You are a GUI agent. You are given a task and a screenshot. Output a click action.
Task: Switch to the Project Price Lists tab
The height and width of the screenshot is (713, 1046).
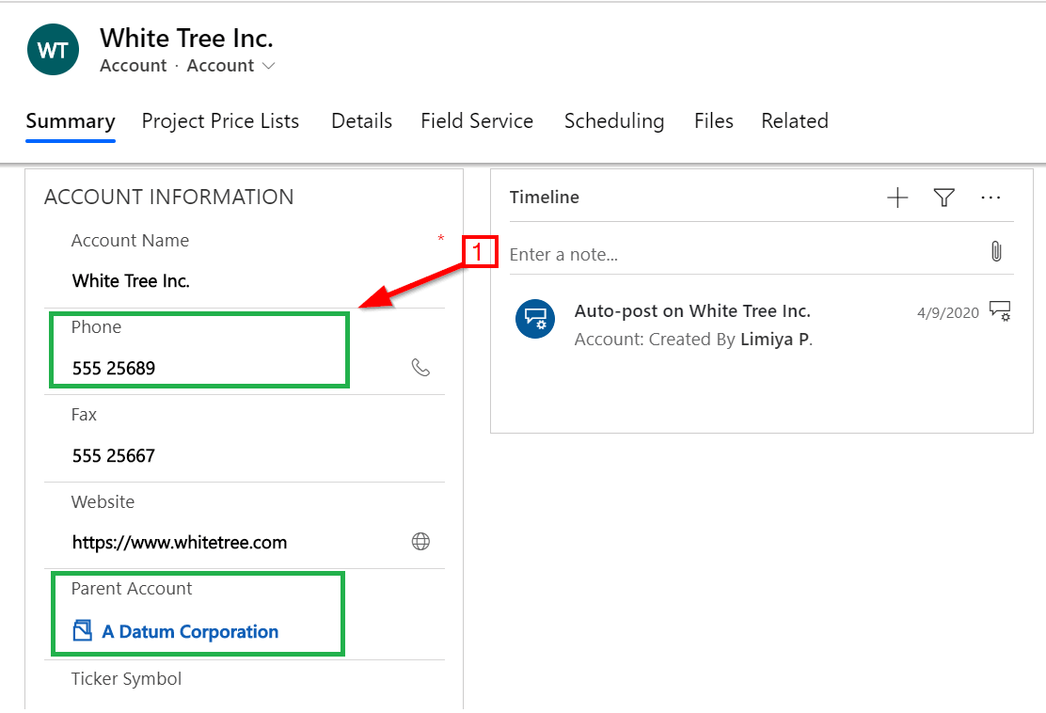tap(220, 121)
